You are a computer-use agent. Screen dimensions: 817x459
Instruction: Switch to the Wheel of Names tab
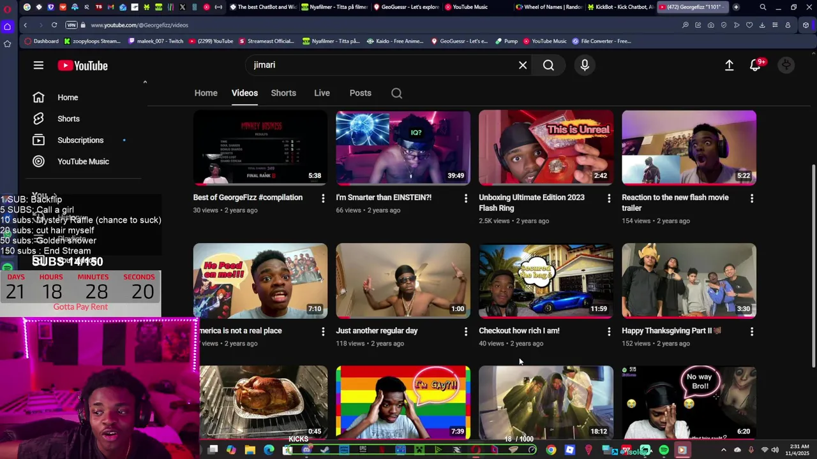(x=548, y=7)
